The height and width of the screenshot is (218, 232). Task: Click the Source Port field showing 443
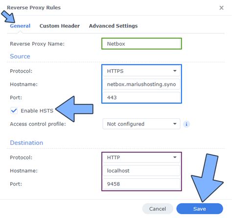(x=141, y=98)
